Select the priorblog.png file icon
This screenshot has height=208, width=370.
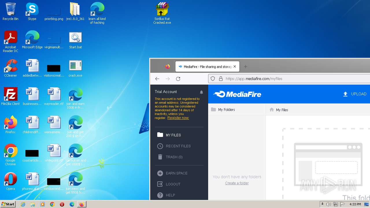[54, 12]
